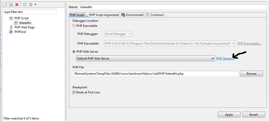Click 'Filter matched 4 of 5 items' text
This screenshot has height=122, width=269.
click(21, 118)
